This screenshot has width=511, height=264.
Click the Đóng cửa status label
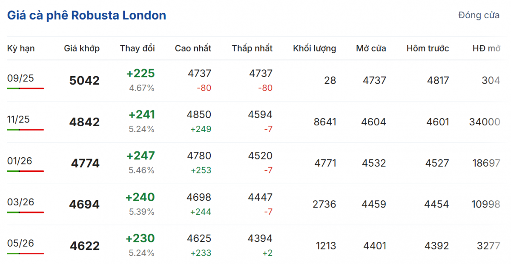pyautogui.click(x=479, y=16)
